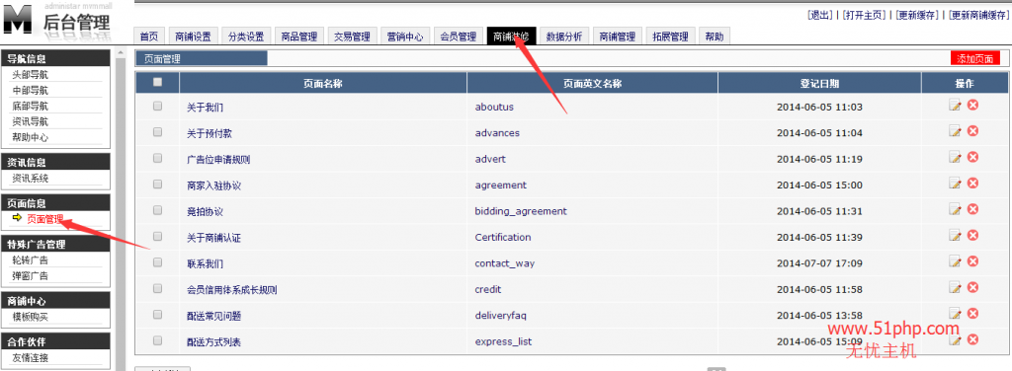Tick the select-all checkbox in table header
The height and width of the screenshot is (371, 1012).
pos(157,82)
